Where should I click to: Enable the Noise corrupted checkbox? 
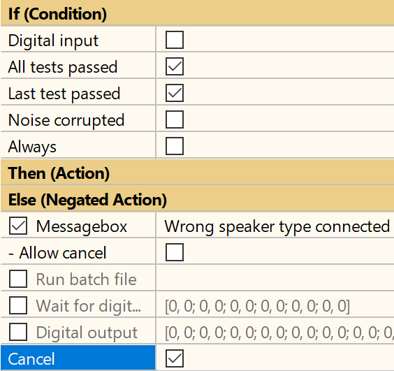pos(175,119)
